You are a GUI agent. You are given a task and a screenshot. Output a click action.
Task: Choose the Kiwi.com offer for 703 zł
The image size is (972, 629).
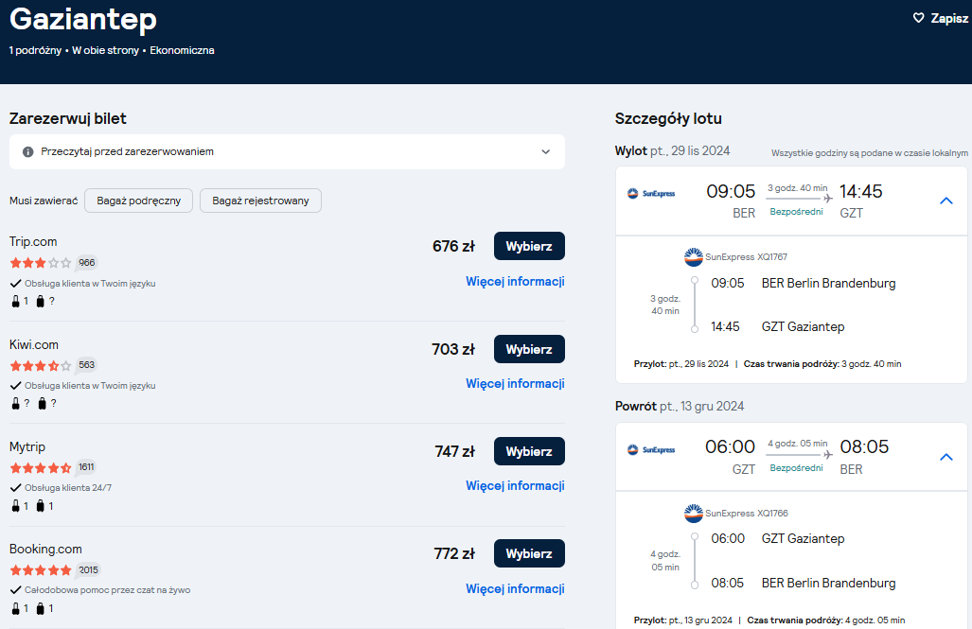tap(529, 349)
